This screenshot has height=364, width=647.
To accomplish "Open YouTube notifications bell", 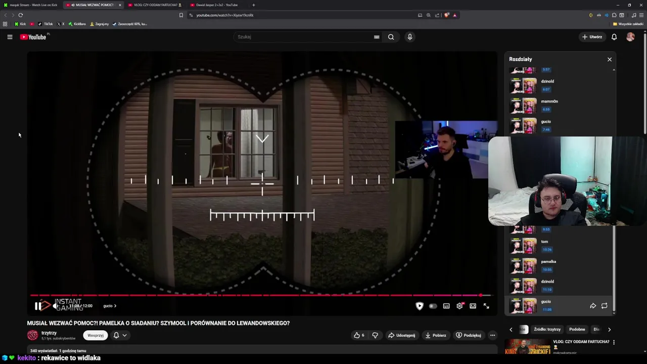I will click(614, 37).
